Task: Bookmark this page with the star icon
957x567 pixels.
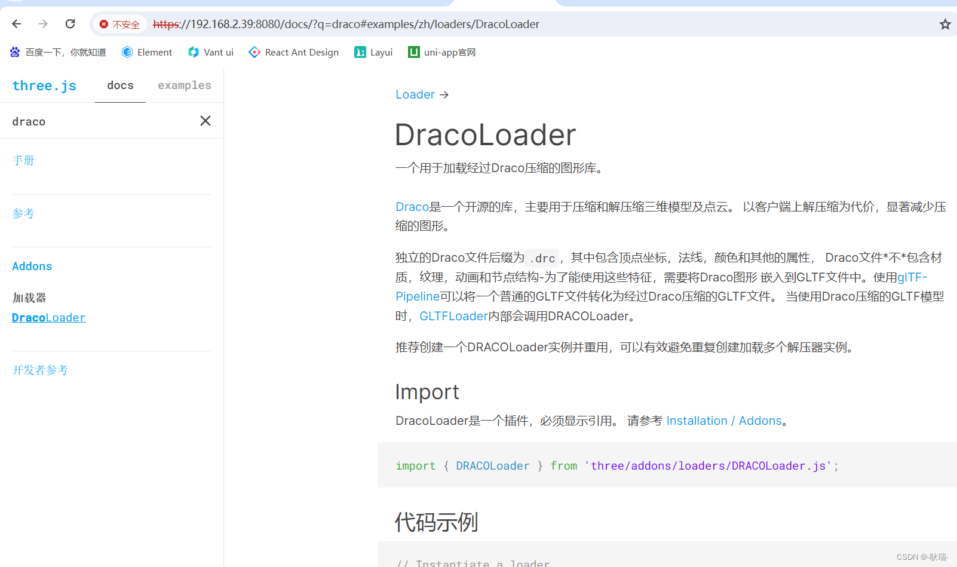Action: [x=945, y=24]
